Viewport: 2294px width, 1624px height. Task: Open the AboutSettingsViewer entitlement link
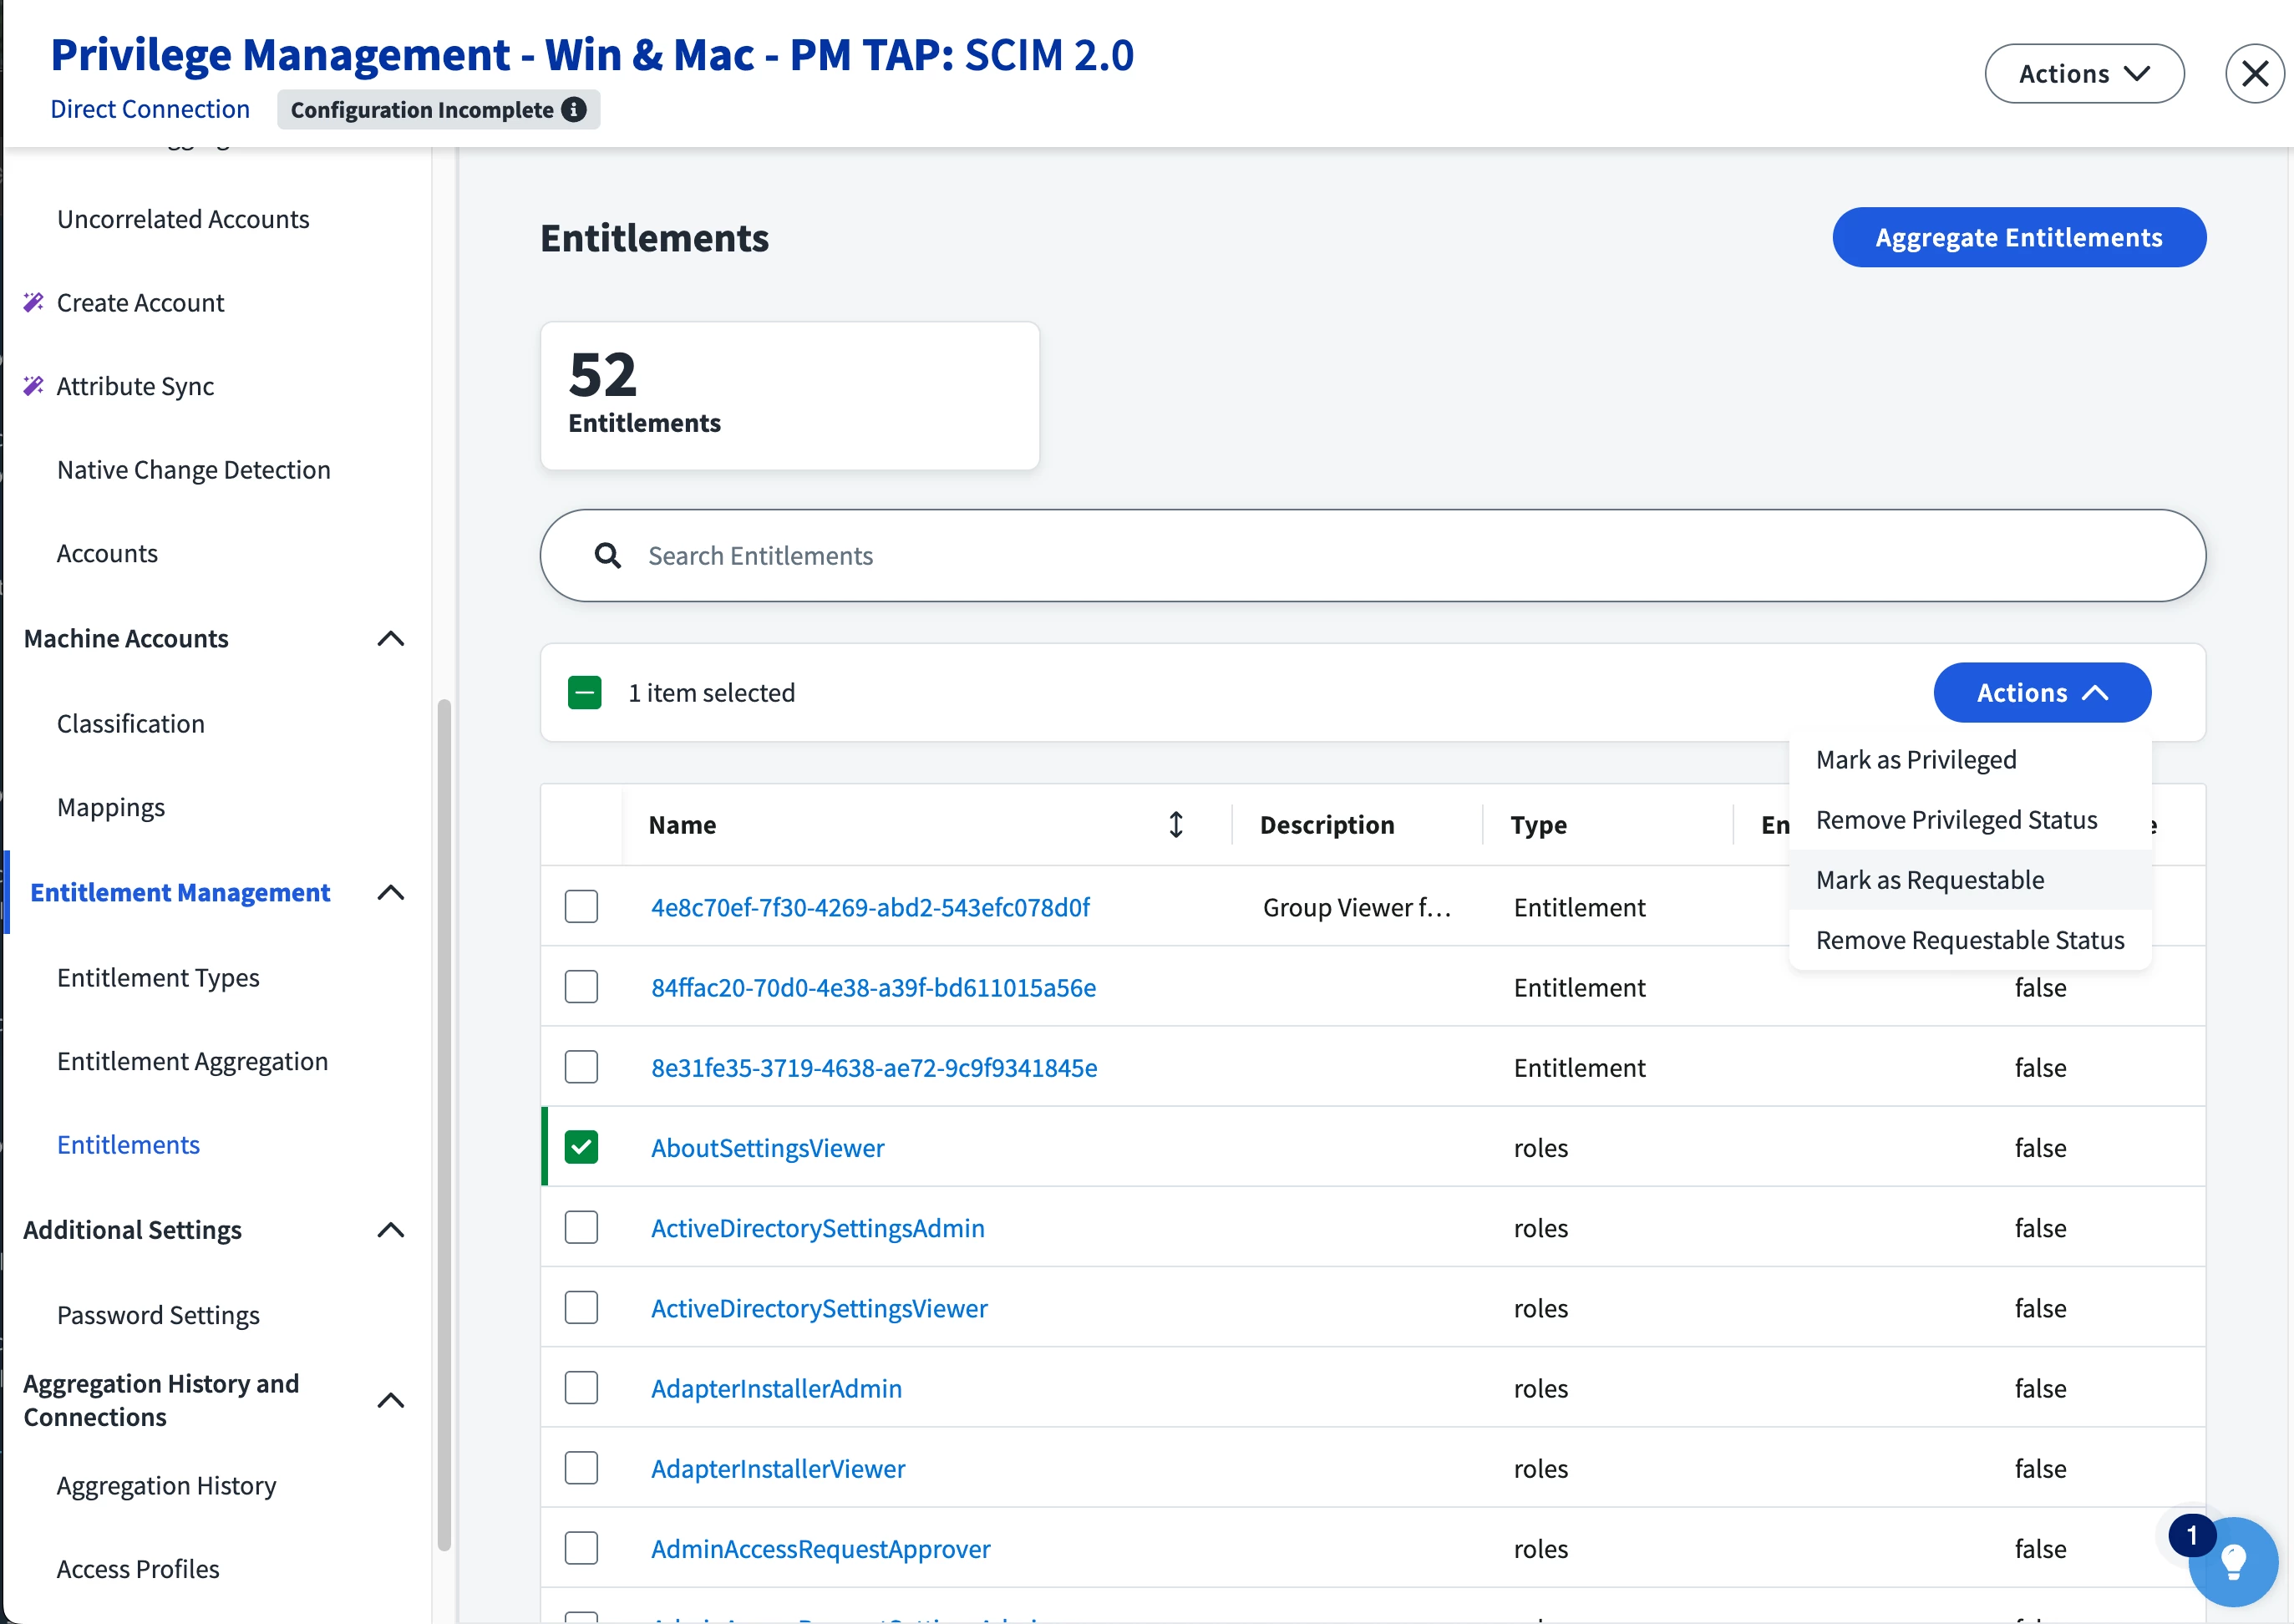point(767,1147)
